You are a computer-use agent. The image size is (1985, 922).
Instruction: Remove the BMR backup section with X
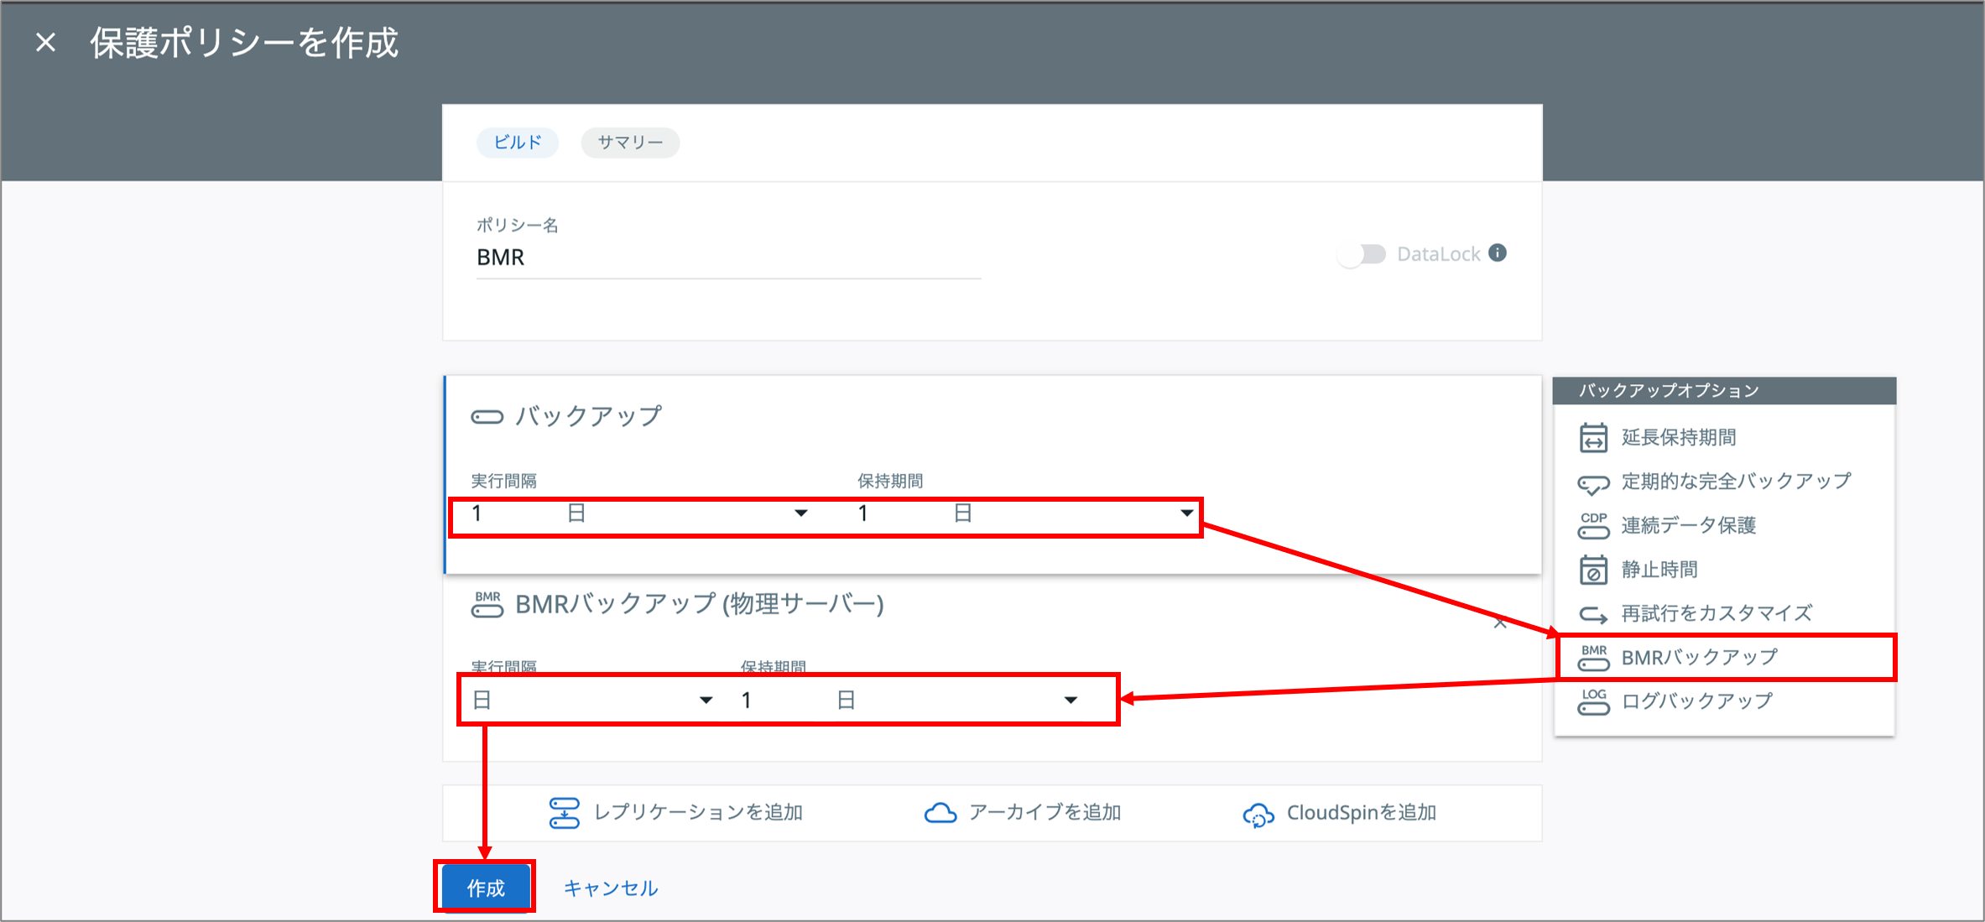1500,623
